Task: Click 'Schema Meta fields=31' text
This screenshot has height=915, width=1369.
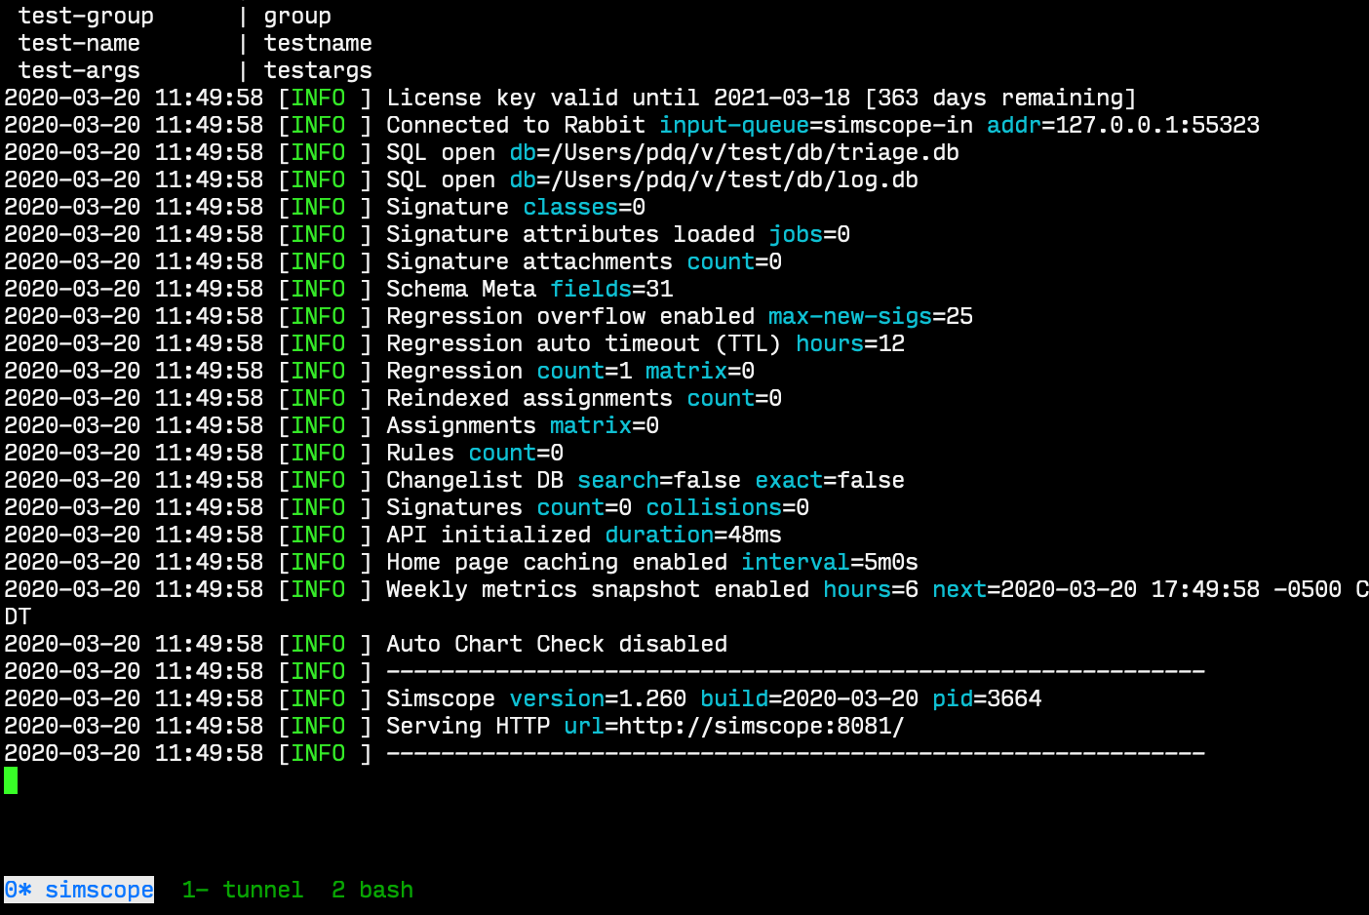Action: [529, 289]
